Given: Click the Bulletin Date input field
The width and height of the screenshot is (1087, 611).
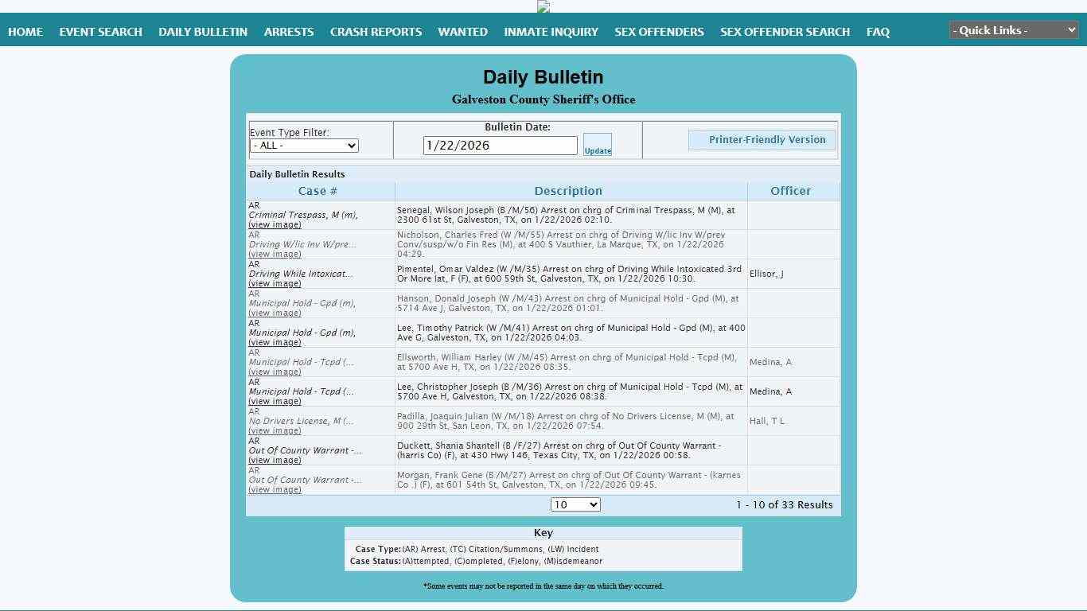Looking at the screenshot, I should [500, 146].
